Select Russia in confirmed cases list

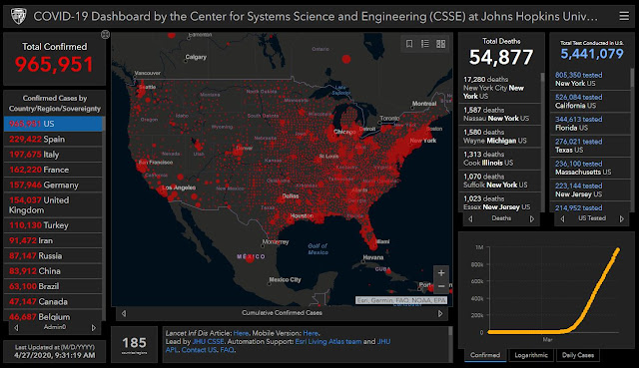(x=53, y=255)
